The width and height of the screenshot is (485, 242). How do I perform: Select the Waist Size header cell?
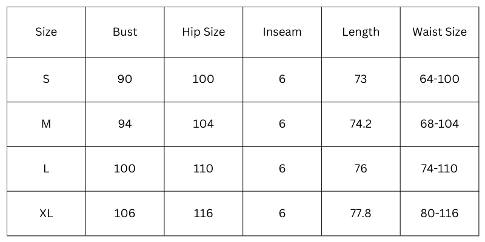click(440, 32)
